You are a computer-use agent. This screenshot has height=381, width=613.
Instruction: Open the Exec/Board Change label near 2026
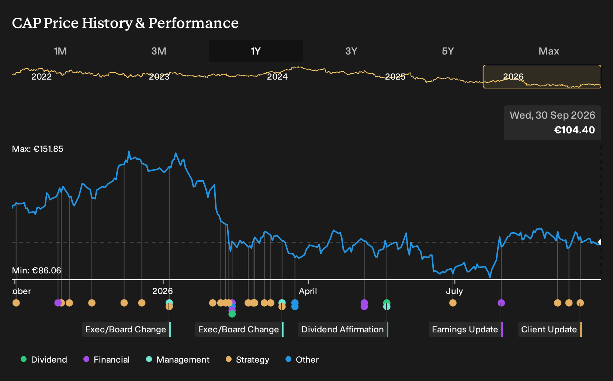[127, 329]
